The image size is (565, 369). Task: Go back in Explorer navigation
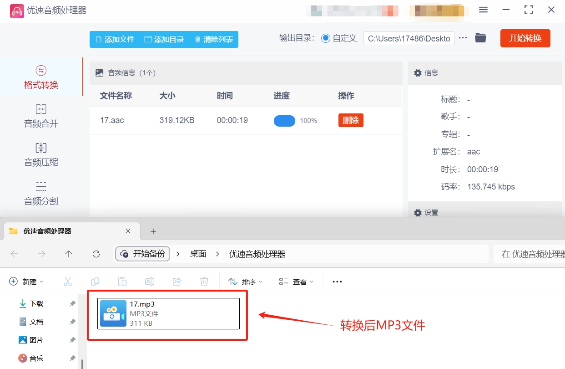pyautogui.click(x=15, y=254)
